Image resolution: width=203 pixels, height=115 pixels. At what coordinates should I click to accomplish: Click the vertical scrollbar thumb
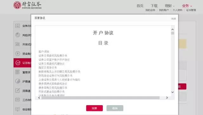click(173, 33)
